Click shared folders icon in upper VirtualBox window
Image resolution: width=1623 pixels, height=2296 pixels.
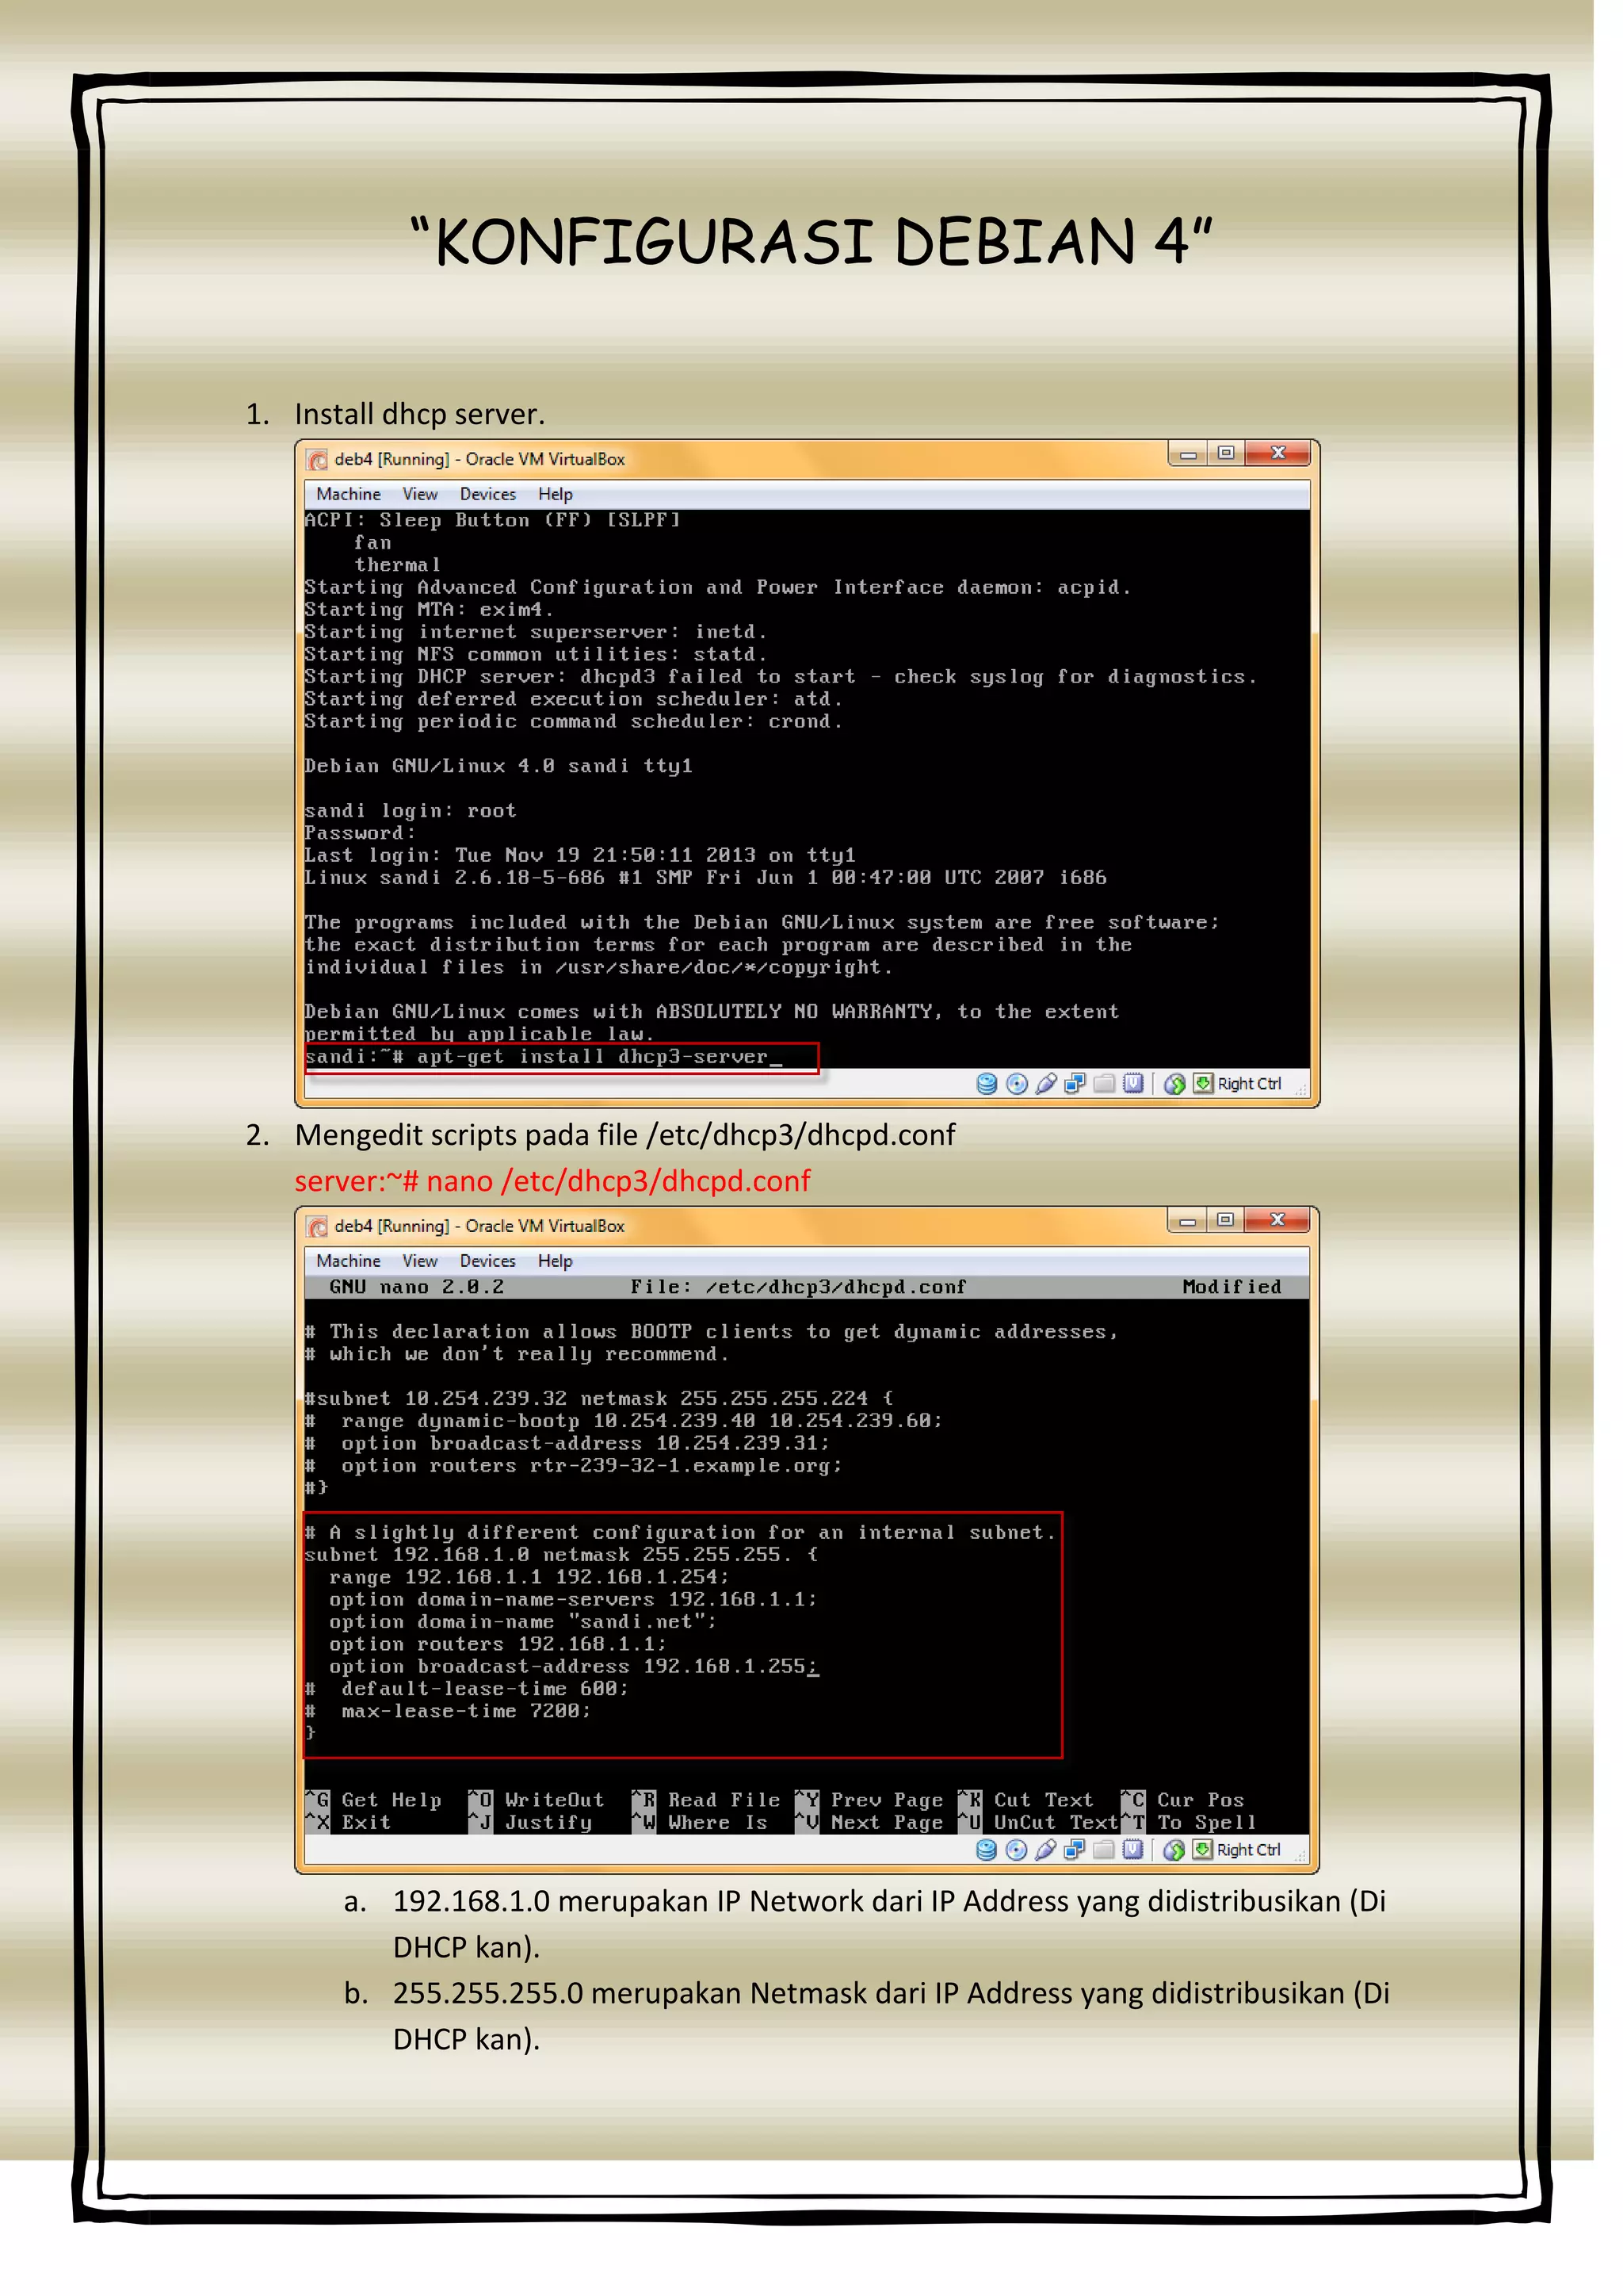click(1104, 1084)
